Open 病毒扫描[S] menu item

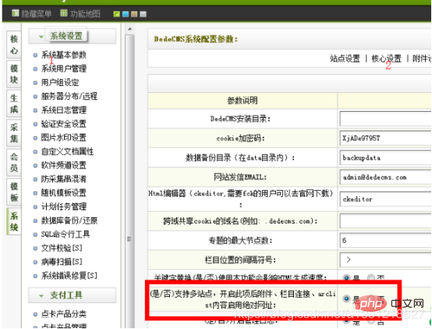tap(62, 262)
